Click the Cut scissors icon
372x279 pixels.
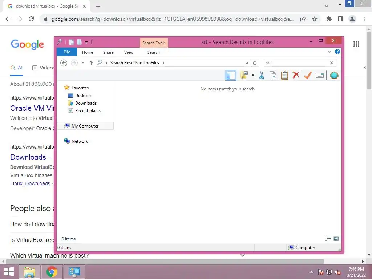262,75
